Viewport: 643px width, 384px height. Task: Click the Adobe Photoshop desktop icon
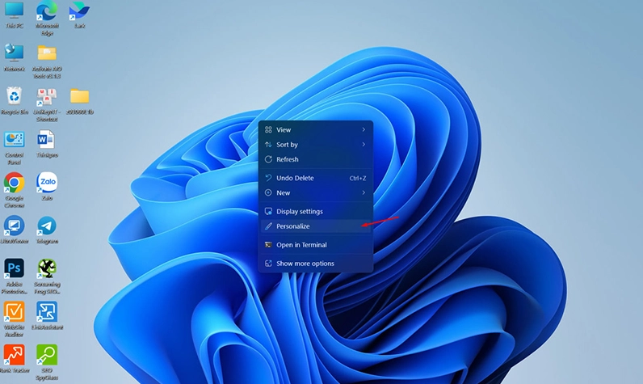tap(15, 268)
